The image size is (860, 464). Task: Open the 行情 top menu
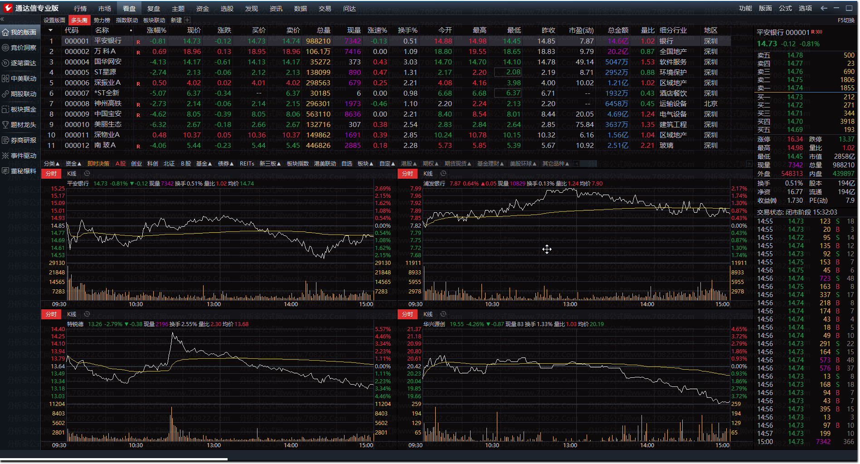(x=80, y=9)
